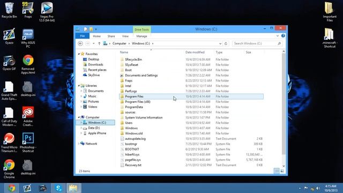This screenshot has width=343, height=193.
Task: Open Gyazo from the taskbar
Action: click(27, 188)
